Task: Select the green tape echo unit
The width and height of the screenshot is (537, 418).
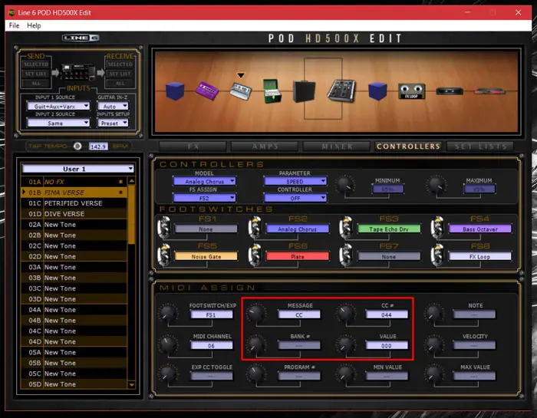Action: click(272, 91)
